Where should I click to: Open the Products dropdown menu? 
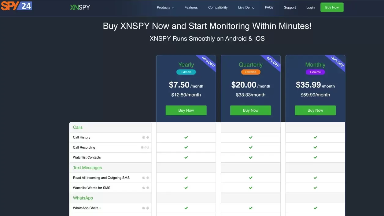coord(165,7)
